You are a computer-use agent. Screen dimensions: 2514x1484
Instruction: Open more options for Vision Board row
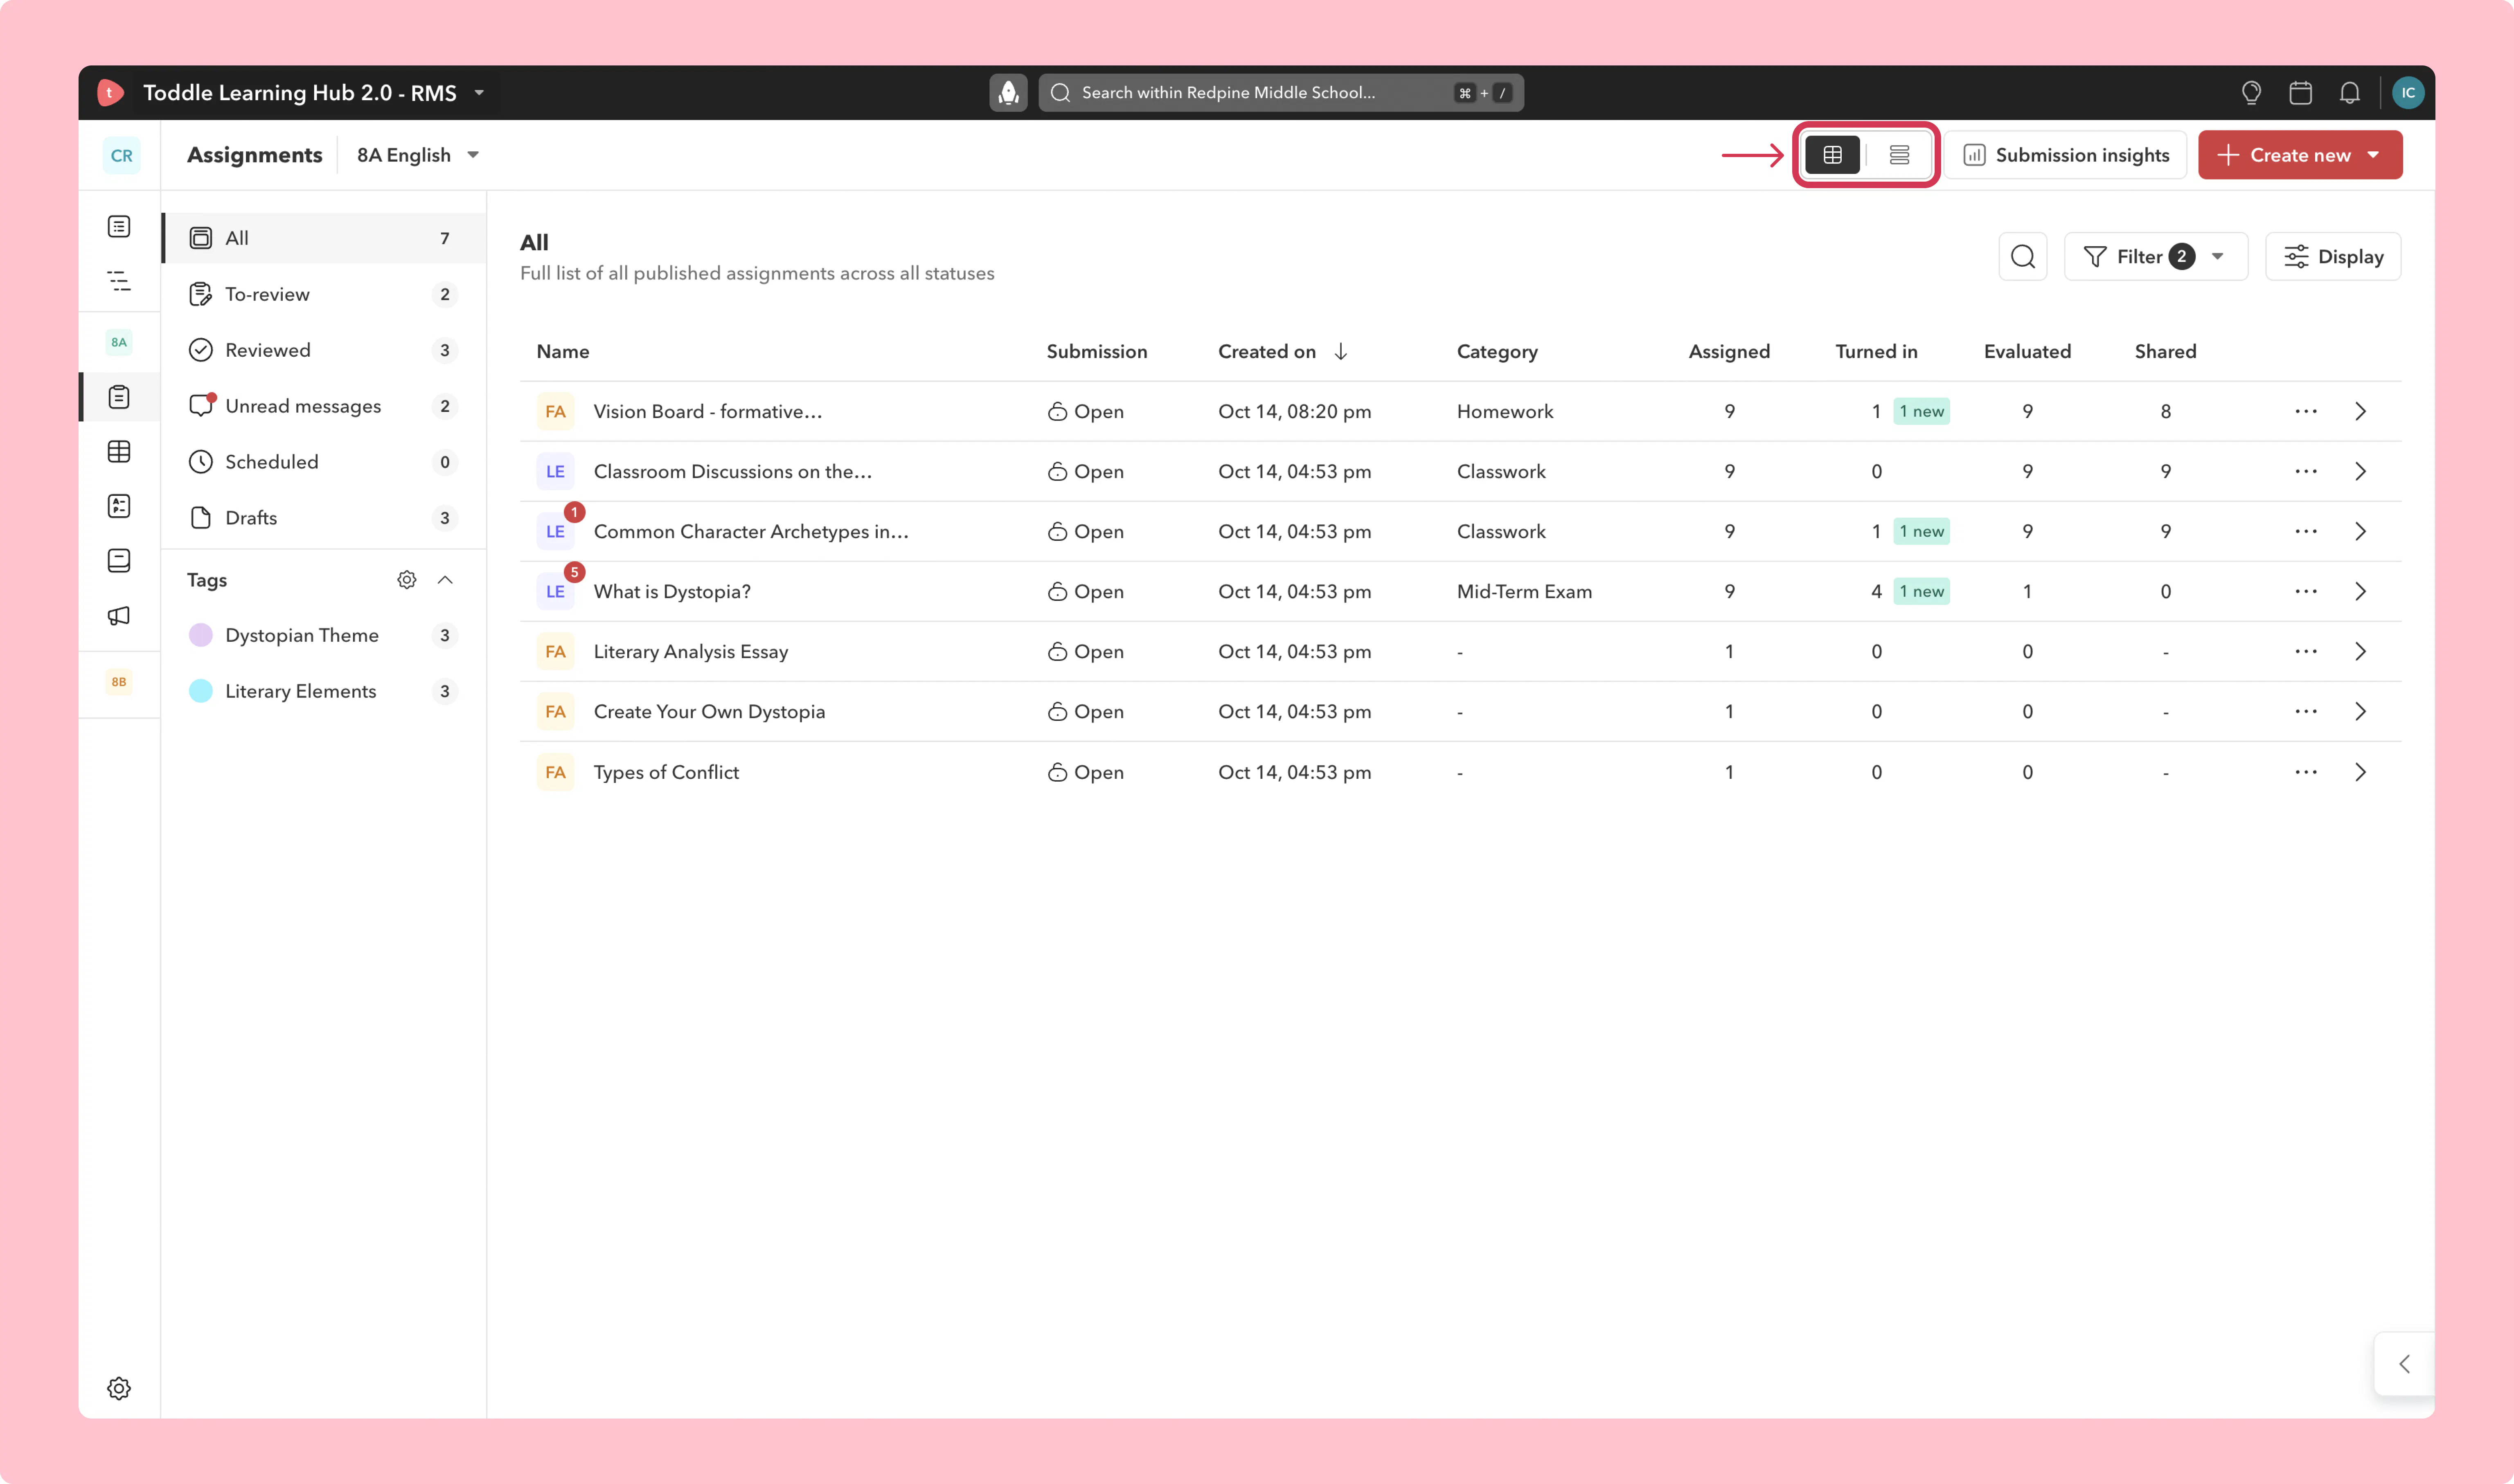(x=2306, y=411)
